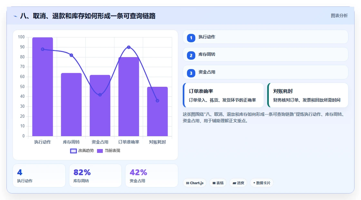This screenshot has height=200, width=361.
Task: Click the stat card showing 4 执行动作
Action: click(x=39, y=175)
